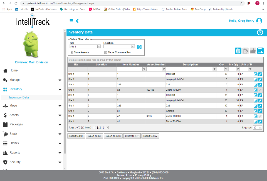Expand the Reports menu arrow
This screenshot has height=181, width=267.
pos(60,153)
